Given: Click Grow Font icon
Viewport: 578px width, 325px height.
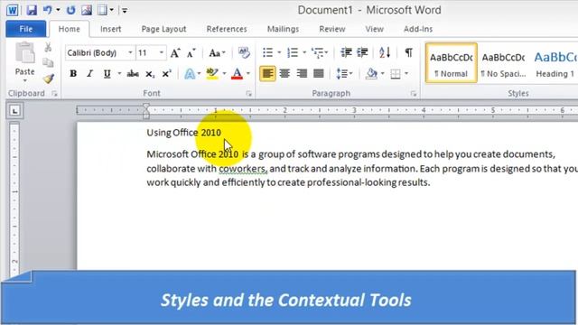Looking at the screenshot, I should point(175,53).
